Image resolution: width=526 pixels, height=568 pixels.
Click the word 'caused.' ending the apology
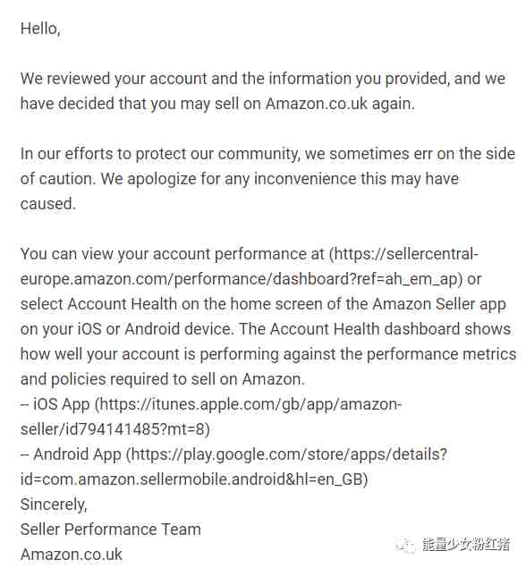tap(47, 204)
